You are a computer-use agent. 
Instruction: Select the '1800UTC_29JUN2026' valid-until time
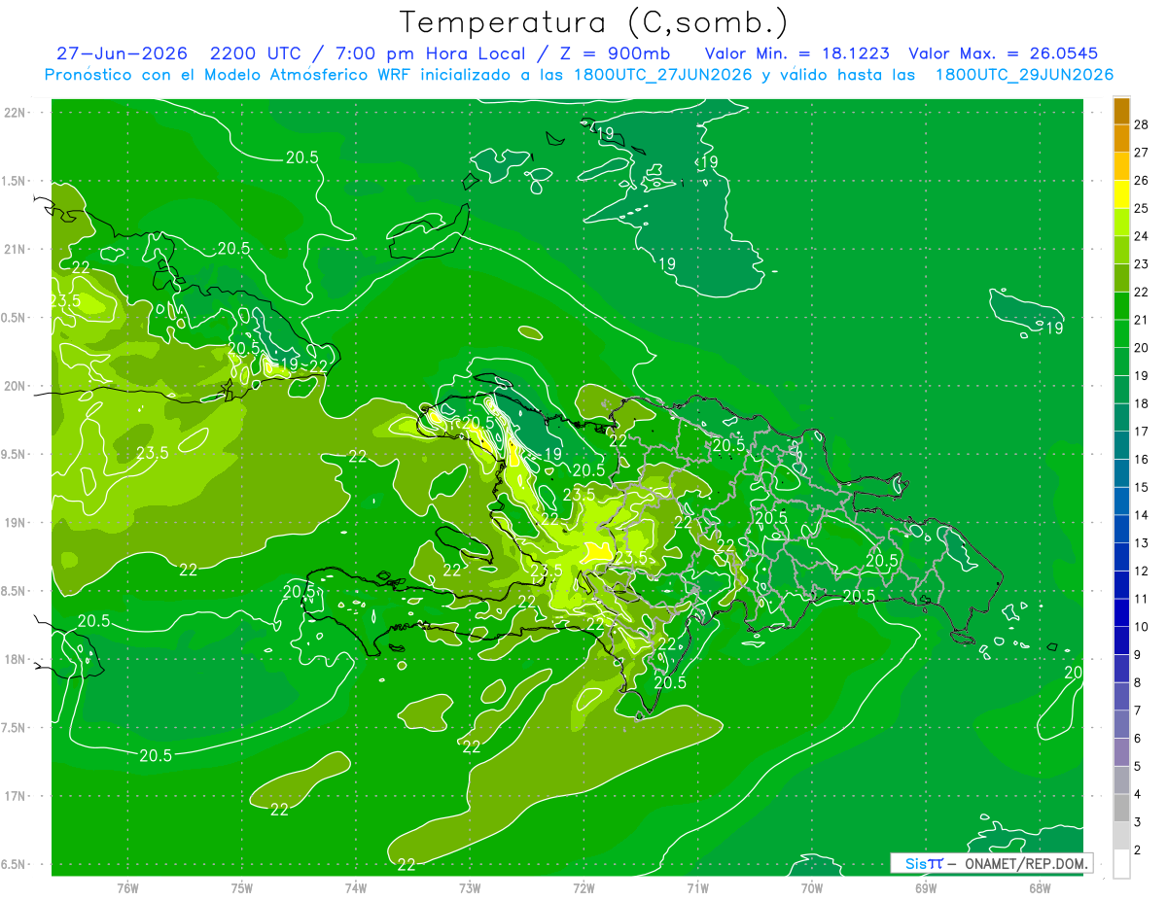click(x=1024, y=75)
